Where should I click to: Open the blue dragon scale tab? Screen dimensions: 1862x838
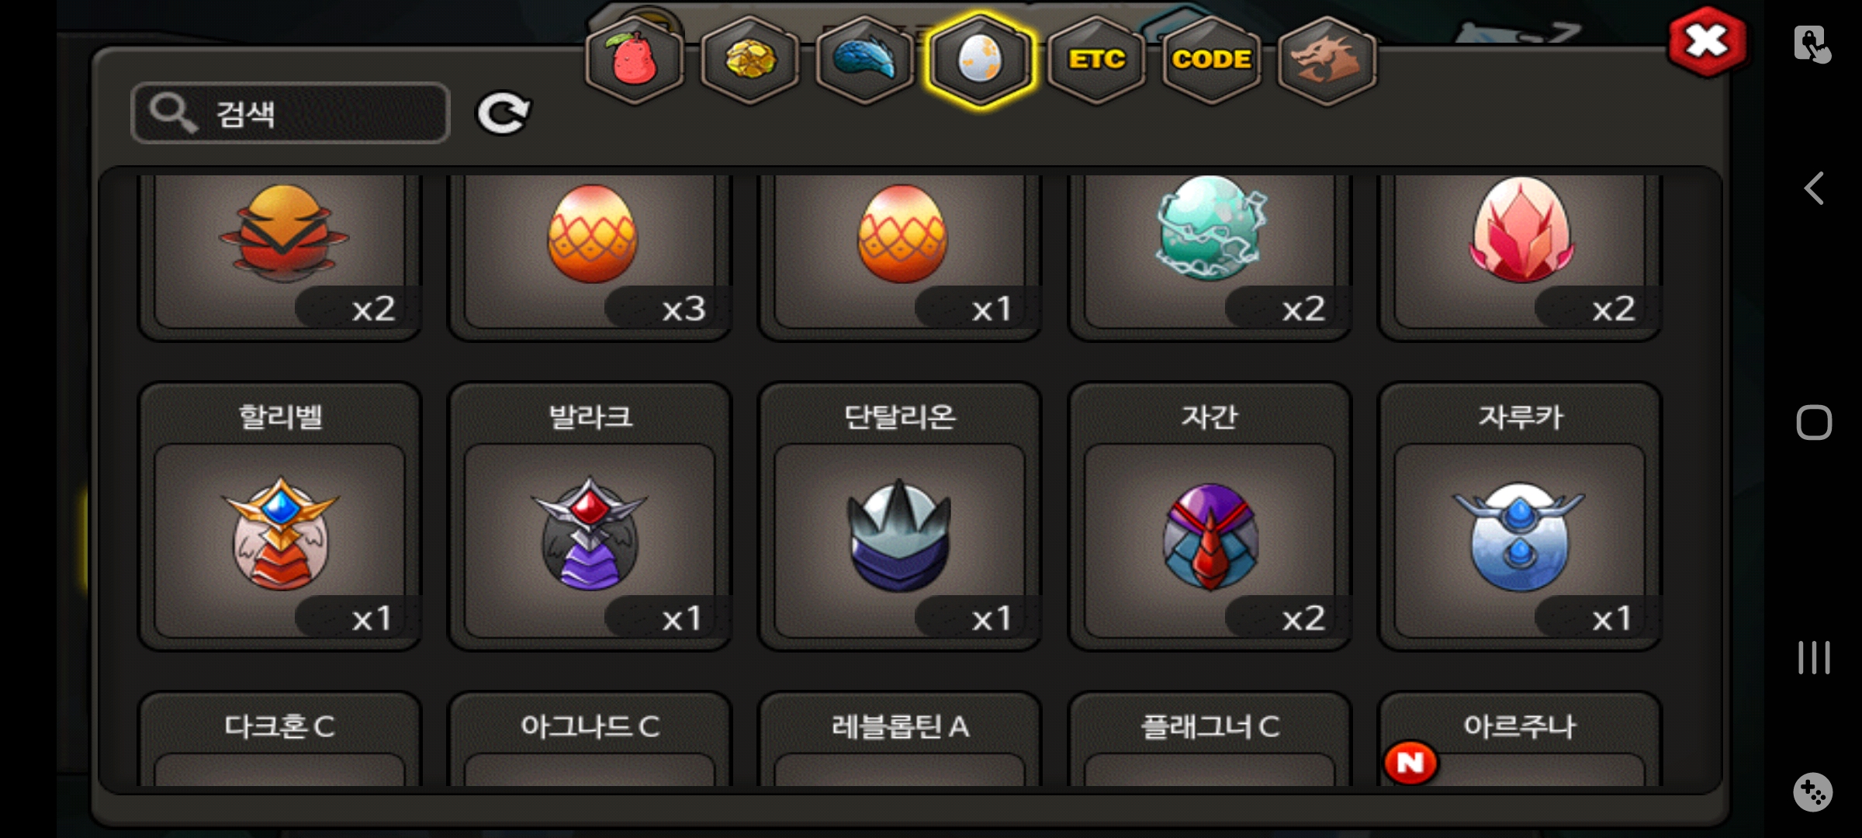pyautogui.click(x=864, y=60)
